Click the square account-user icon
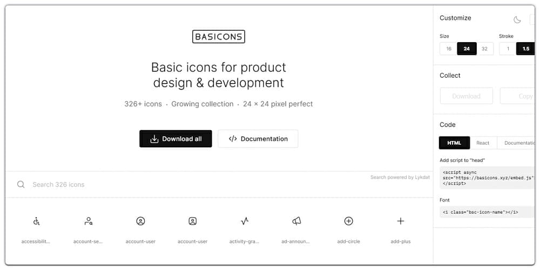This screenshot has width=540, height=270. [193, 221]
